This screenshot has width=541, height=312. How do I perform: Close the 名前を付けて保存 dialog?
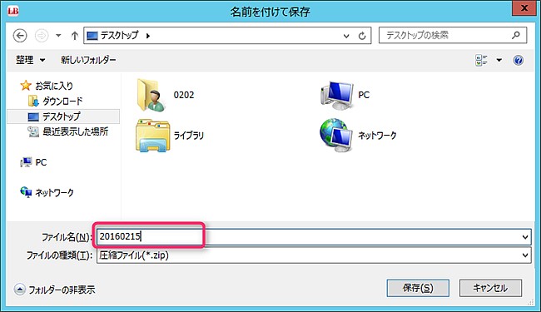[x=524, y=8]
